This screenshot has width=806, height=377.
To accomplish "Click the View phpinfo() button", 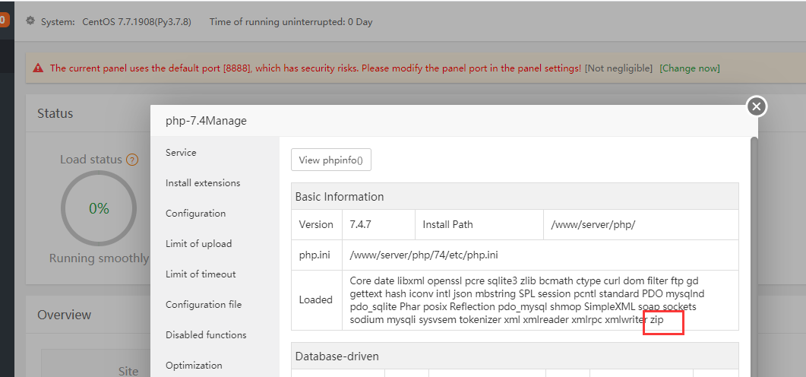I will (330, 160).
